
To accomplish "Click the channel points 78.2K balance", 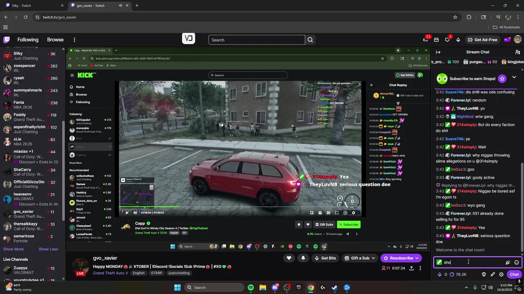I will click(x=458, y=274).
